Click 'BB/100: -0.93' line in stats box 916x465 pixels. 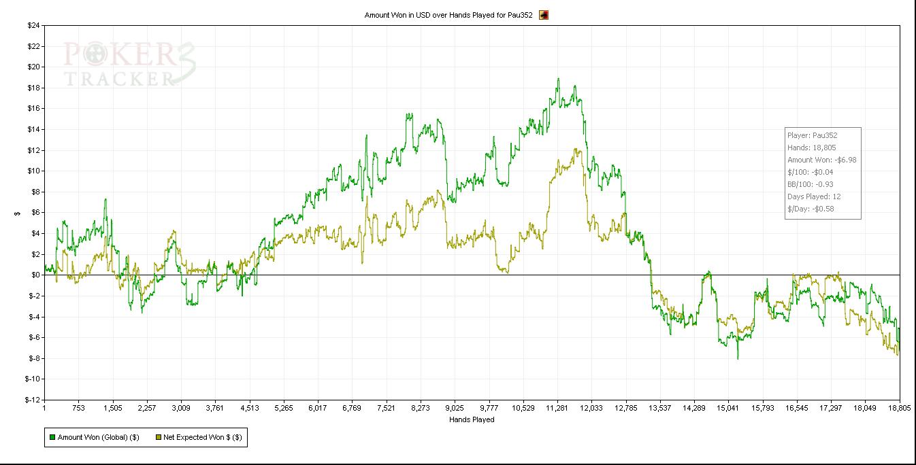[810, 184]
